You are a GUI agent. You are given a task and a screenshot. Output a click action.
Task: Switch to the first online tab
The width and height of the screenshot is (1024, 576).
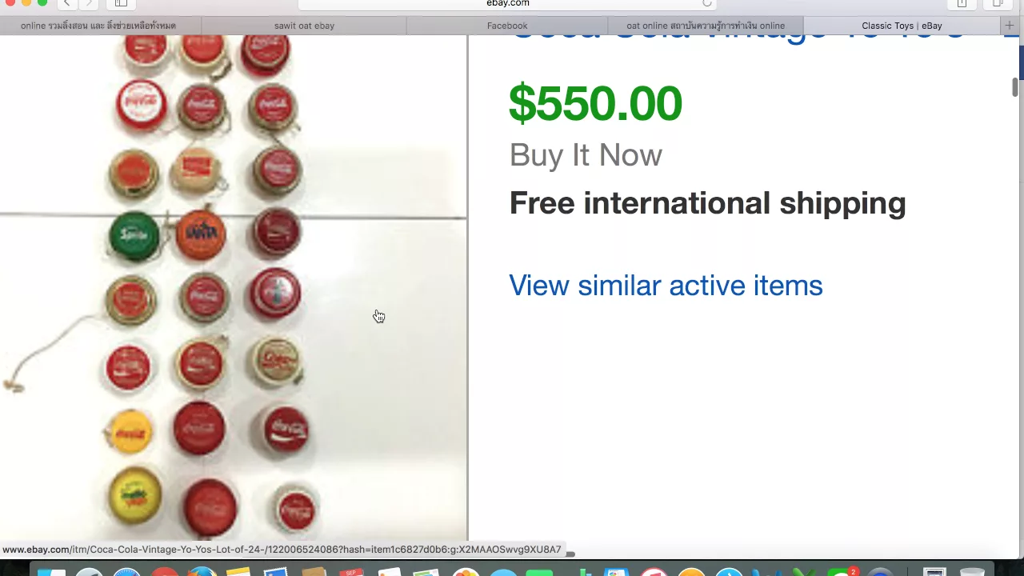98,26
